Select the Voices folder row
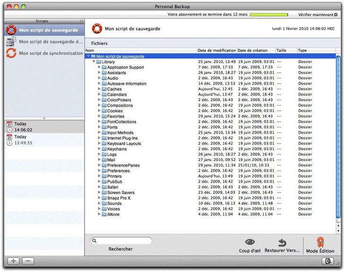This screenshot has height=272, width=345. [x=210, y=209]
